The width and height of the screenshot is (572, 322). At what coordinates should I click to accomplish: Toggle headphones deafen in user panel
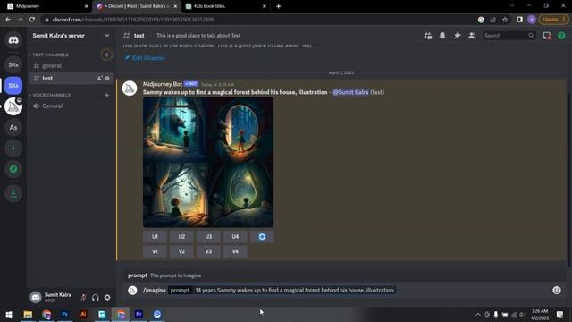click(96, 298)
